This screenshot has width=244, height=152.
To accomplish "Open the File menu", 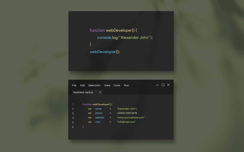I will [x=74, y=85].
